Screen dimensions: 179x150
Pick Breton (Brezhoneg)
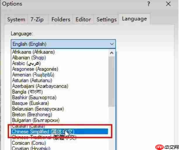[x=60, y=115]
